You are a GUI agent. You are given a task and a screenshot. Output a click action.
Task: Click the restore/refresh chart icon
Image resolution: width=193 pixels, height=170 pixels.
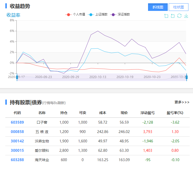point(179,16)
